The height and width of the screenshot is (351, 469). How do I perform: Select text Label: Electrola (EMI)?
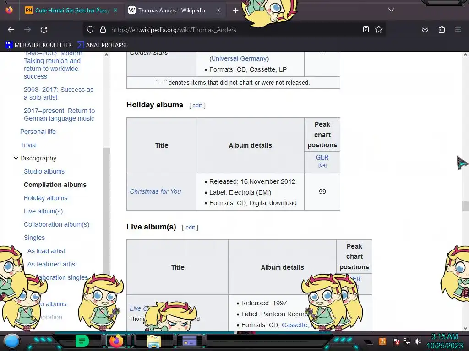240,192
